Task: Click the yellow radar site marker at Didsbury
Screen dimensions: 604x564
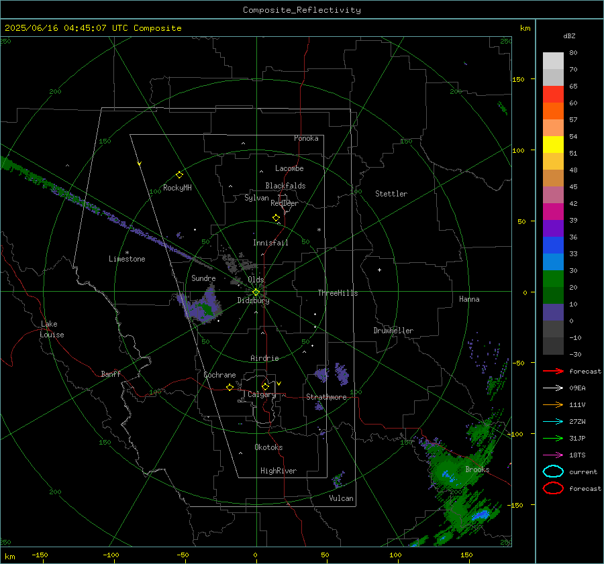Action: [256, 292]
